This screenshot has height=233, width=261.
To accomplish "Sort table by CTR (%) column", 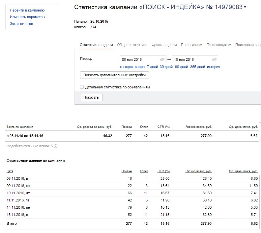I will pyautogui.click(x=163, y=171).
